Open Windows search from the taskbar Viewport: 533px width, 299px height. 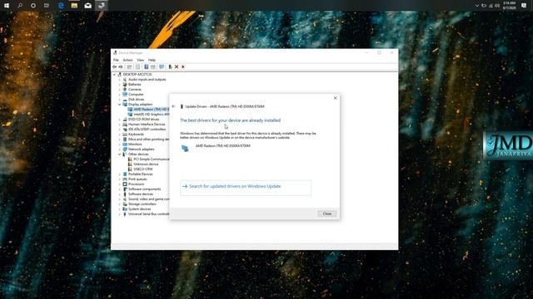(x=20, y=6)
